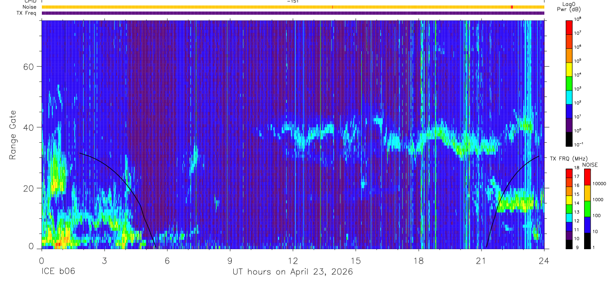
Task: Click the 'NOISE' legend title
Action: (x=590, y=165)
